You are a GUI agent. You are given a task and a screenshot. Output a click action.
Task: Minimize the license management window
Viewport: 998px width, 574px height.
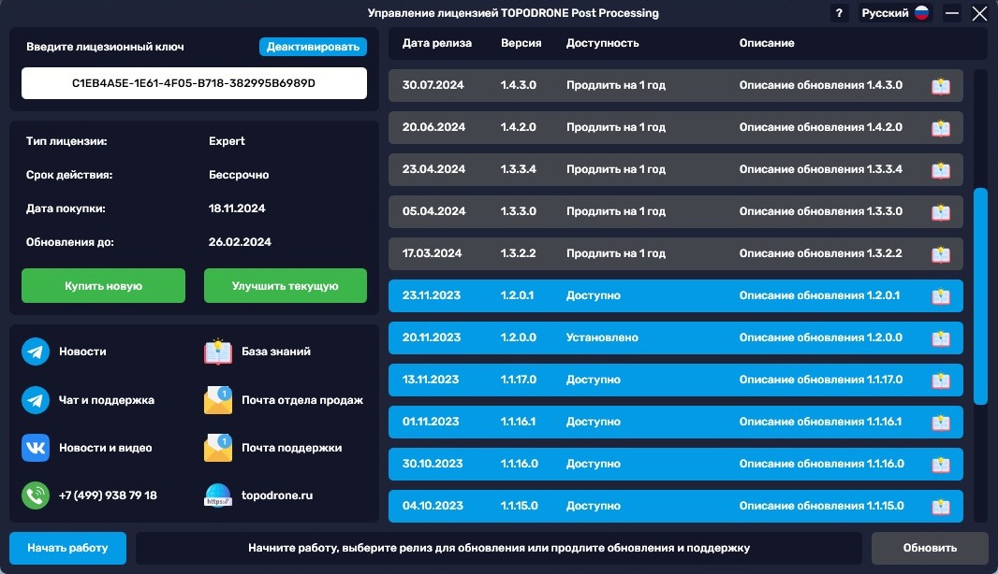click(x=951, y=13)
